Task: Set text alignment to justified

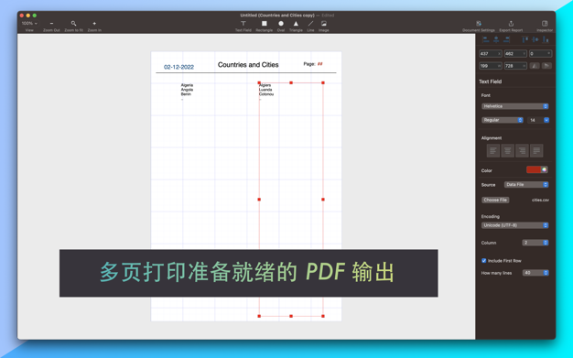Action: (x=536, y=151)
